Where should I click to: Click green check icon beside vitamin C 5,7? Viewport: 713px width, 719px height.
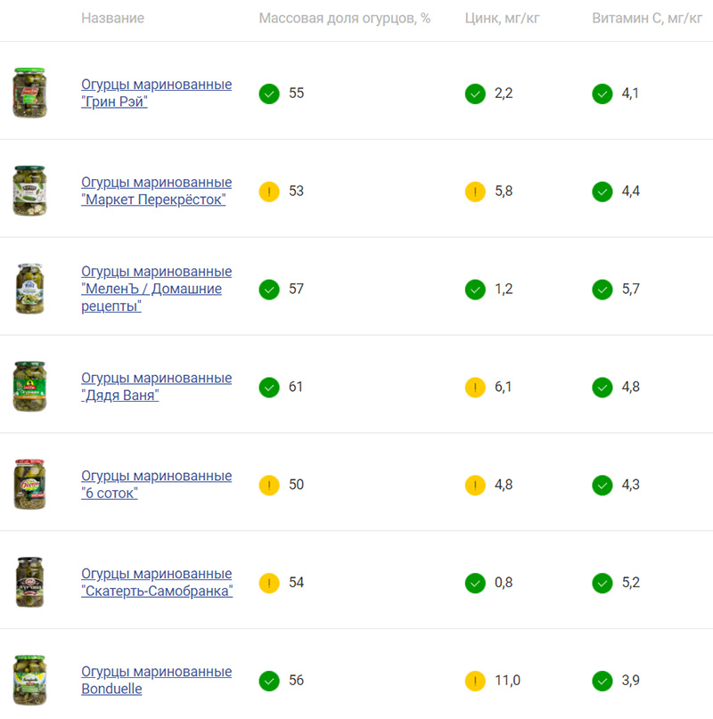[x=602, y=290]
